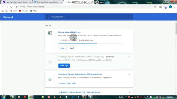Viewport: 177px width, 99px height.
Task: Click the Hari ini heading
Action: click(48, 26)
